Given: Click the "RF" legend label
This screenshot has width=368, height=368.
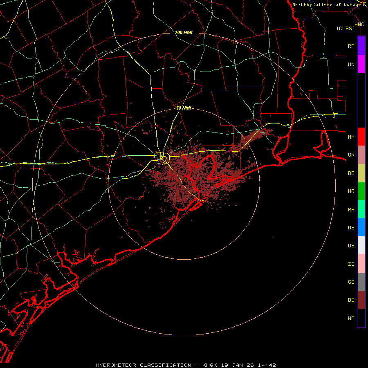Looking at the screenshot, I should (x=351, y=46).
